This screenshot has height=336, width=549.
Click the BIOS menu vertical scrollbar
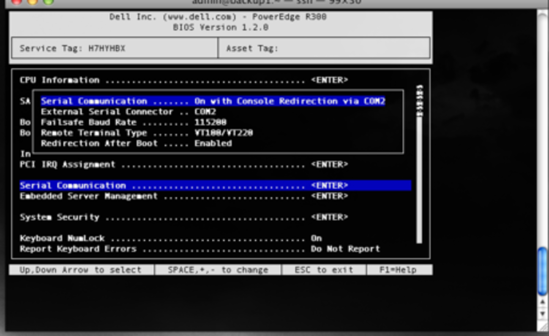tap(419, 164)
